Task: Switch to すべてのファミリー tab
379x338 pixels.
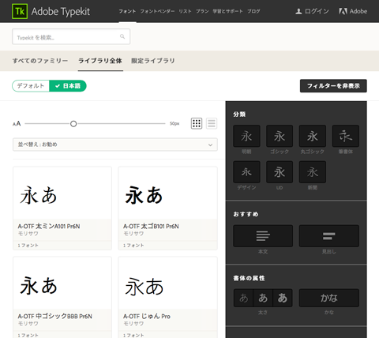Action: (x=40, y=61)
